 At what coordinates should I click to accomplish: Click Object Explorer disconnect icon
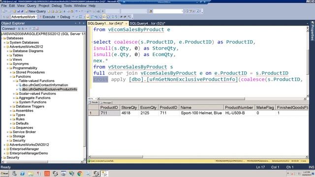coord(23,29)
